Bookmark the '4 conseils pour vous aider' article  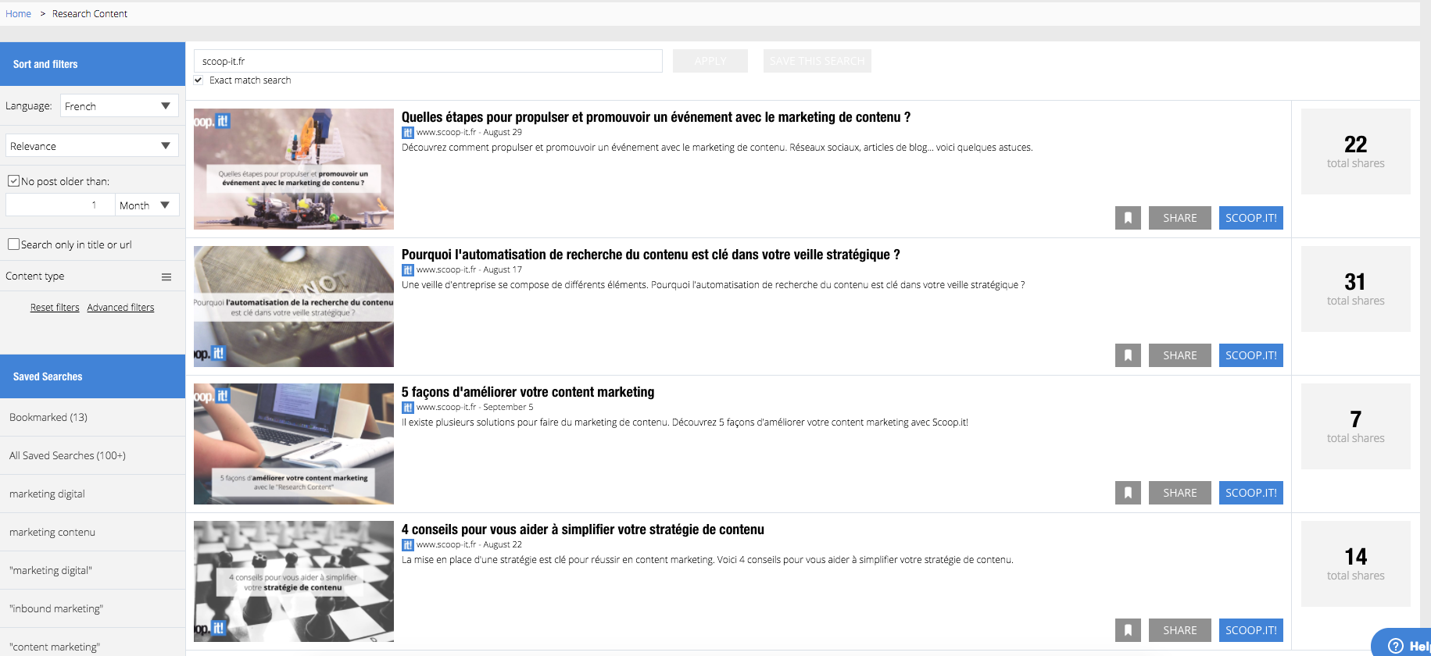[1128, 630]
